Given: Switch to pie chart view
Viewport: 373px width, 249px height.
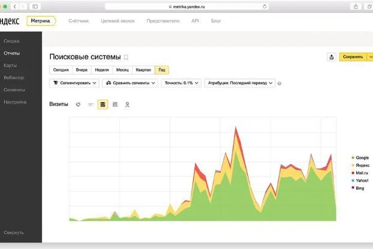Looking at the screenshot, I should (78, 105).
